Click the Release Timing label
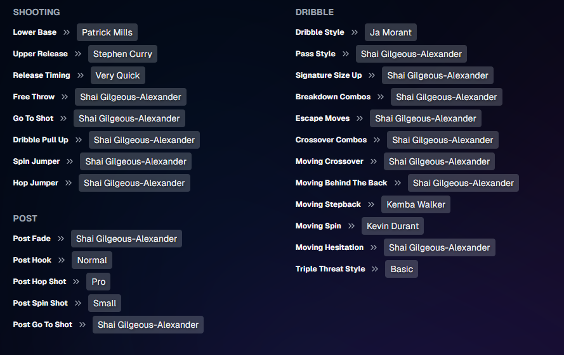The height and width of the screenshot is (355, 564). (x=42, y=75)
